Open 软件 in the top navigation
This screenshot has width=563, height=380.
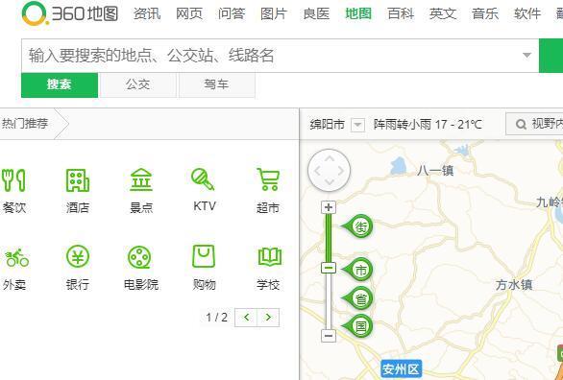tap(527, 14)
